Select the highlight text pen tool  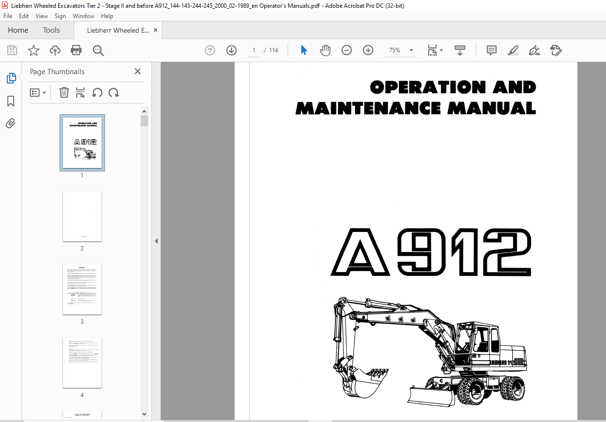click(513, 50)
